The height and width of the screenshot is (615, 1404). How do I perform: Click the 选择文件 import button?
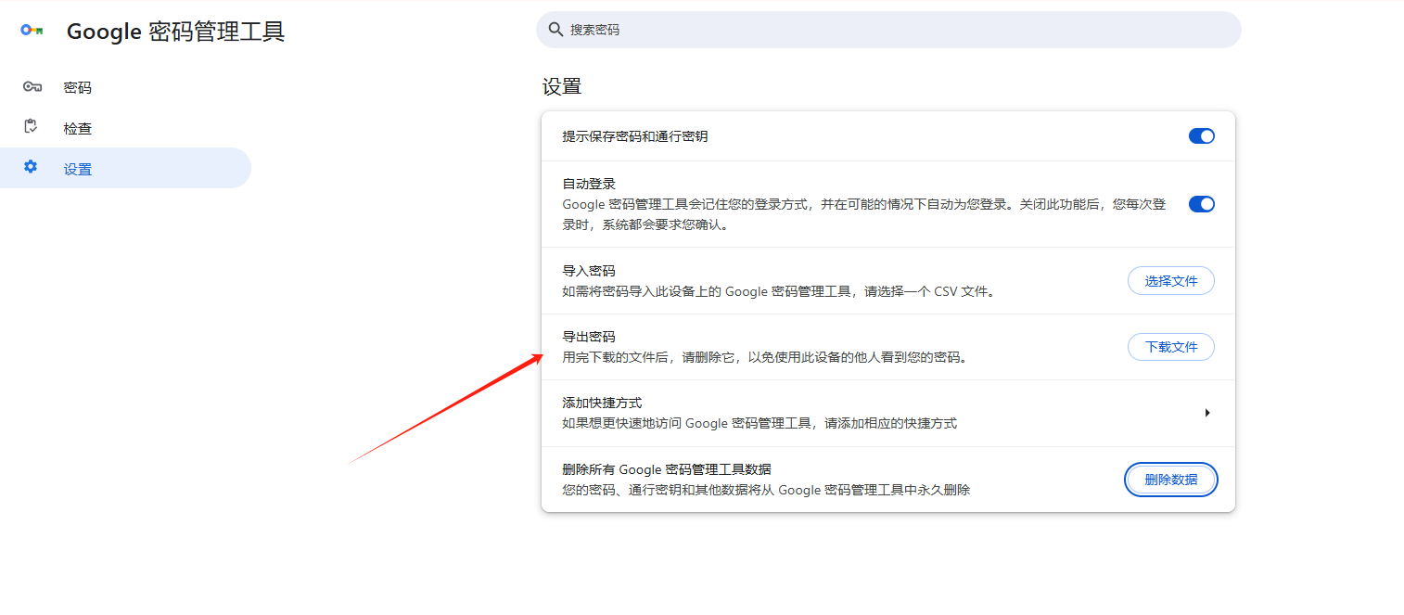pyautogui.click(x=1171, y=281)
